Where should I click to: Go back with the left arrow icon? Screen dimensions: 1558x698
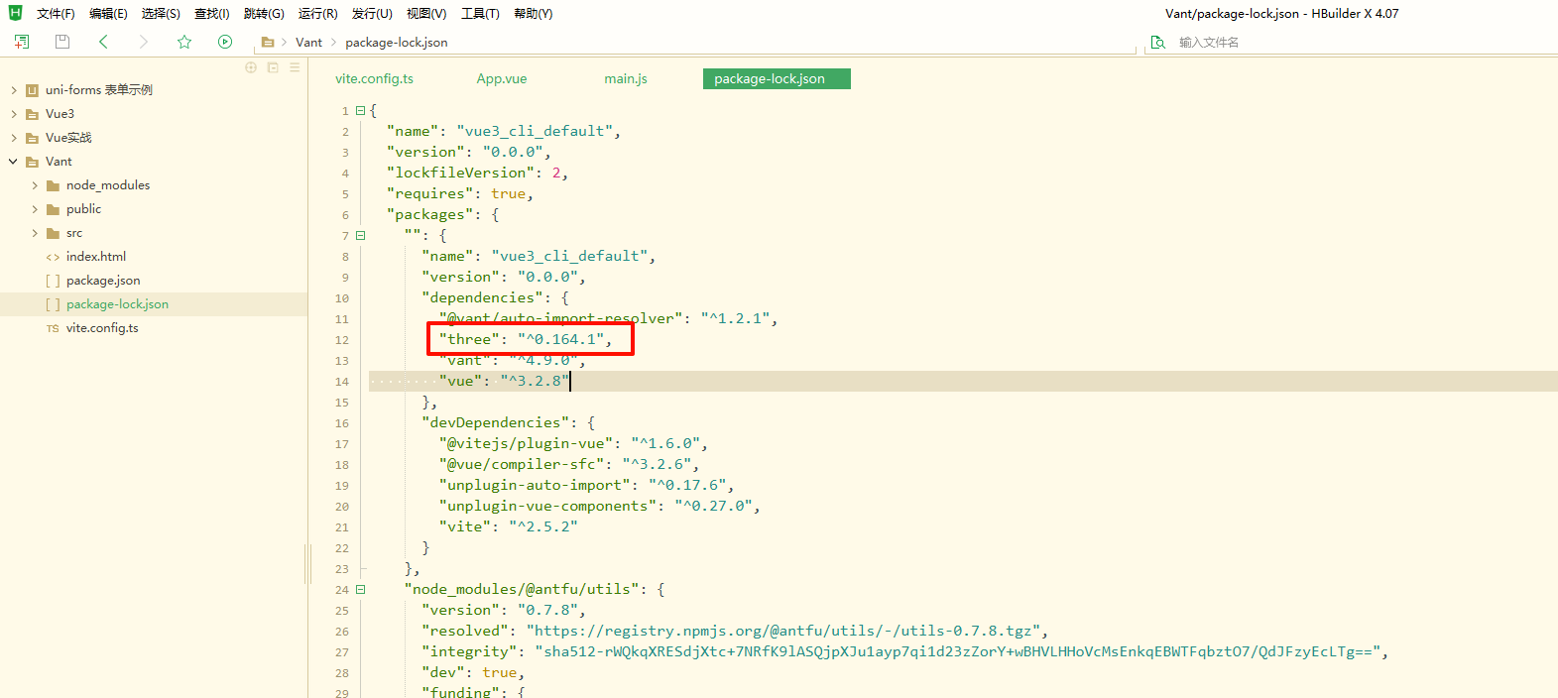pyautogui.click(x=103, y=42)
